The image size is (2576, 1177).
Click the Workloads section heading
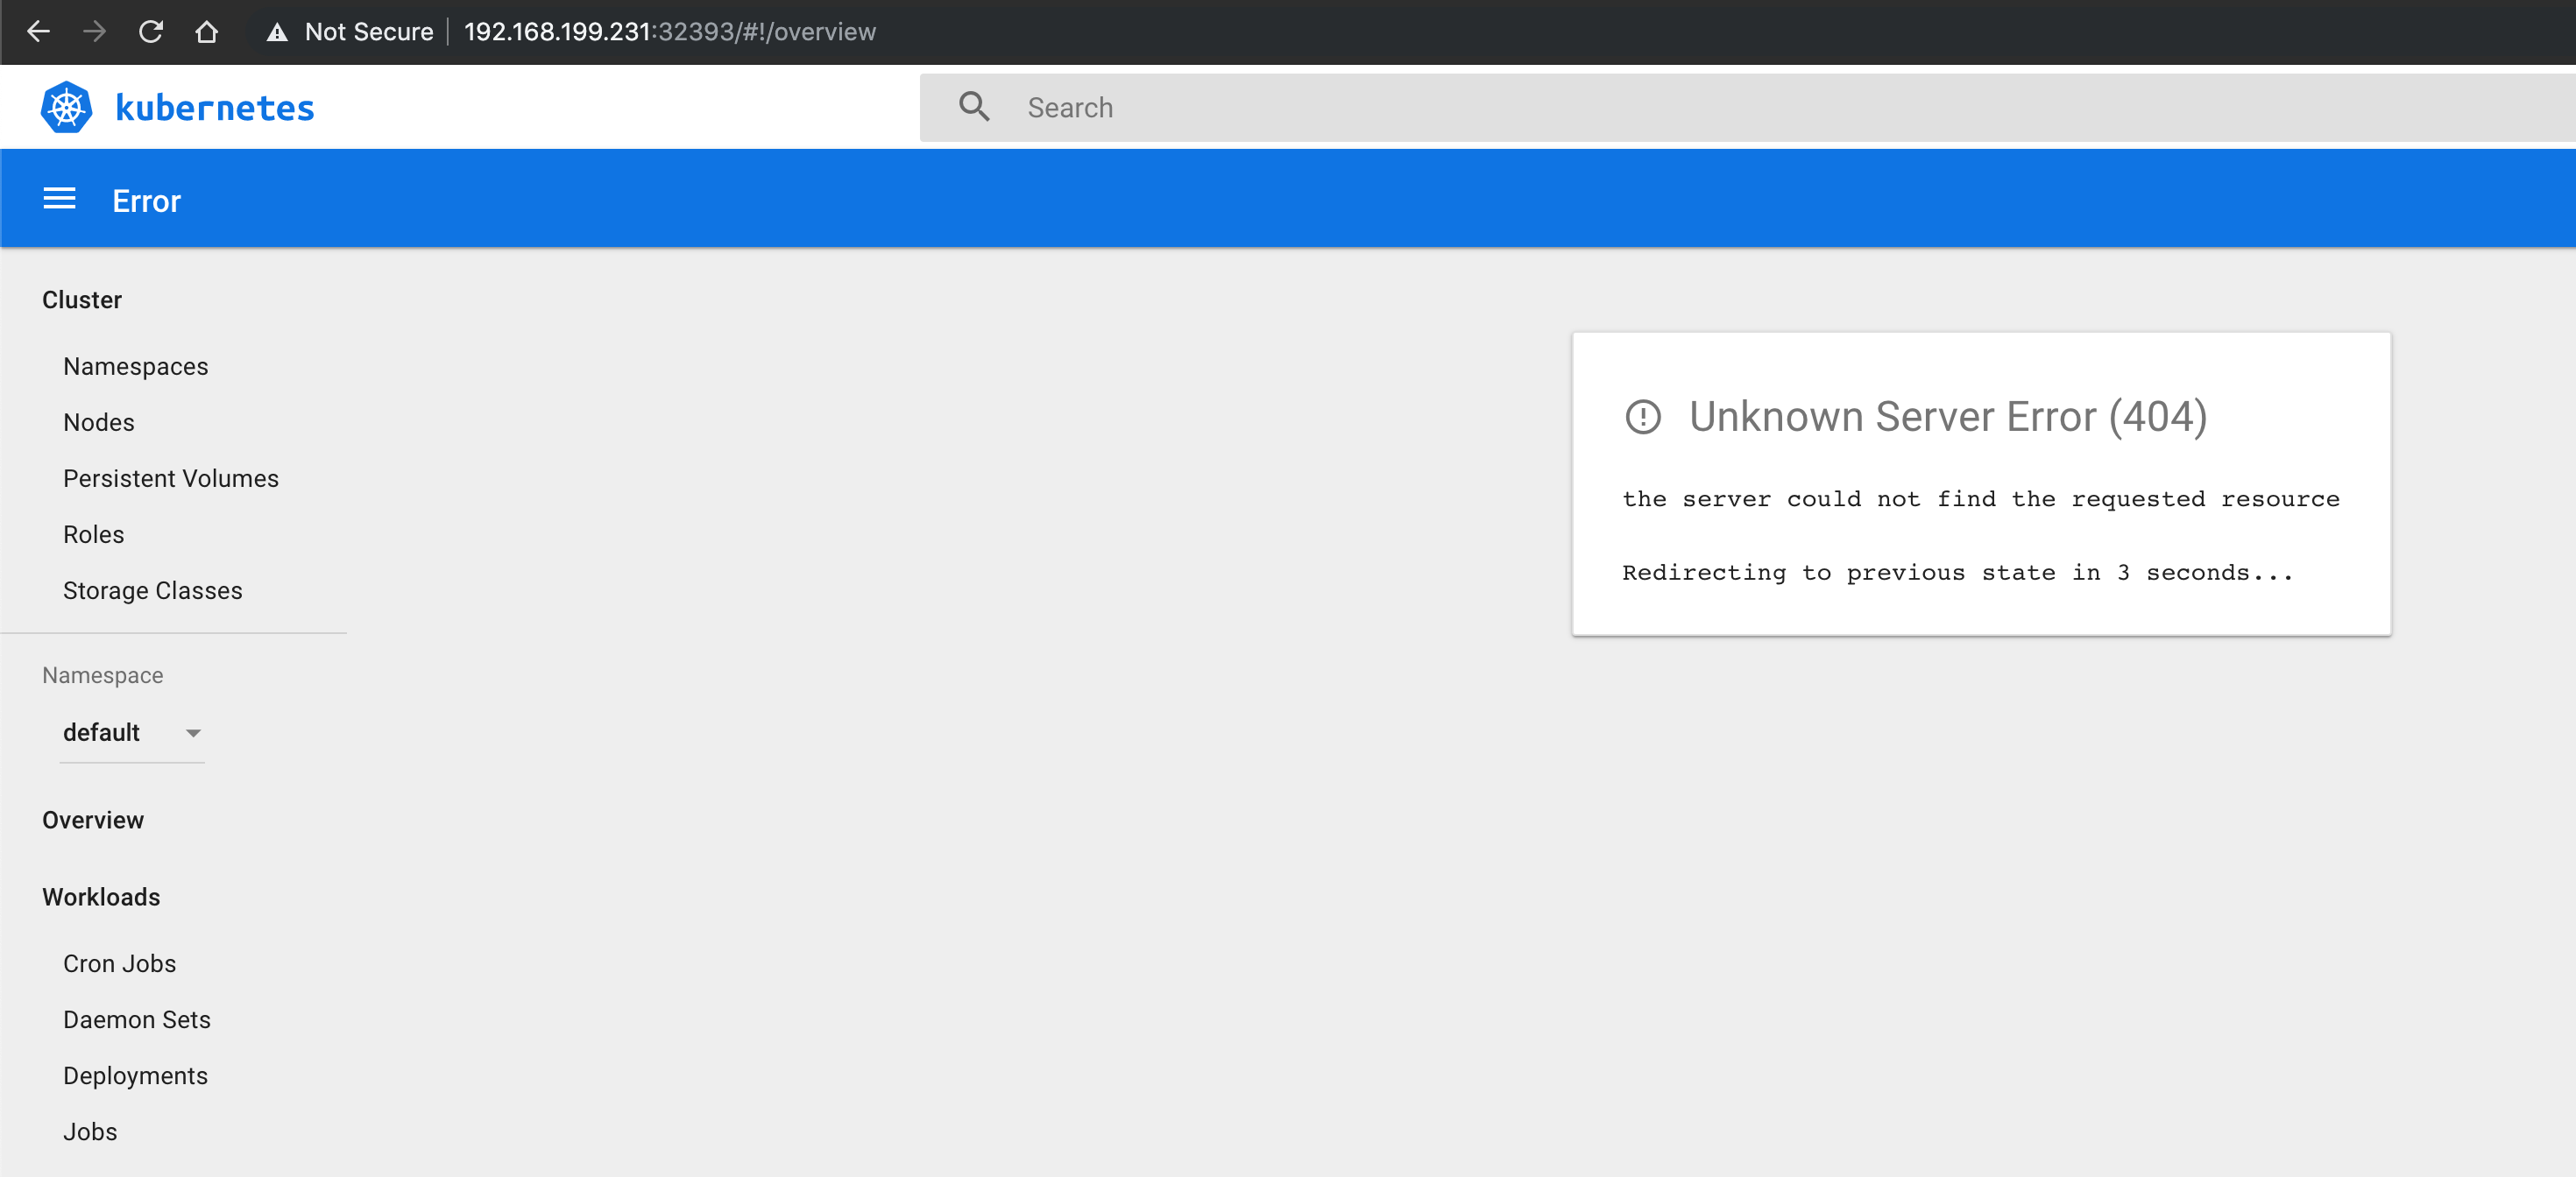[x=101, y=898]
